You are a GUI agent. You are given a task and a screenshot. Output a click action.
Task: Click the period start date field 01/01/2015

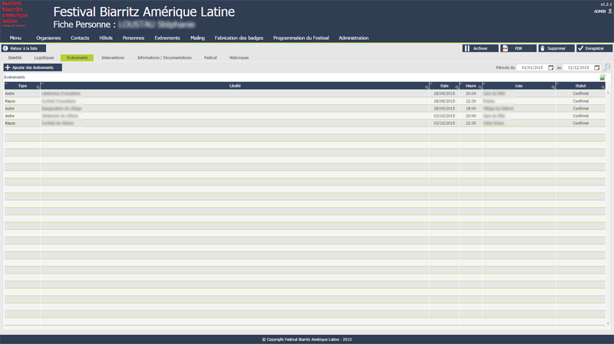coord(532,67)
